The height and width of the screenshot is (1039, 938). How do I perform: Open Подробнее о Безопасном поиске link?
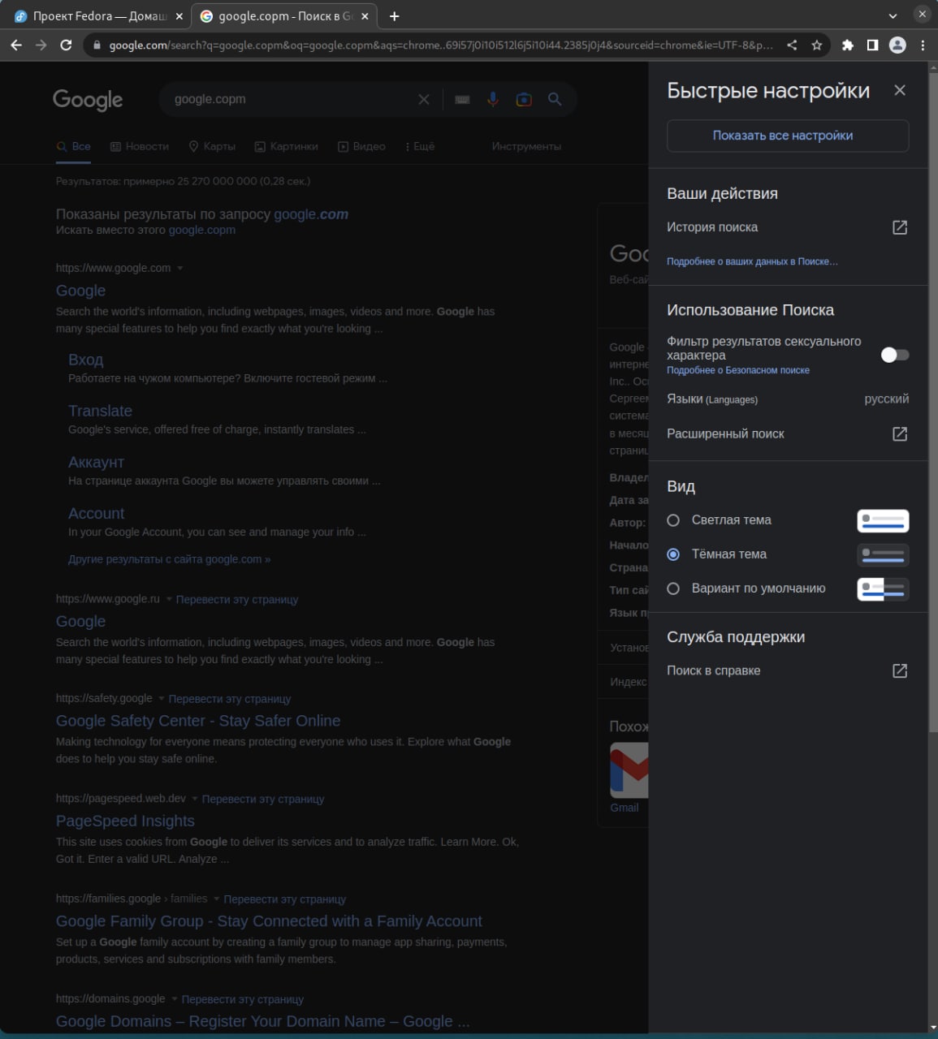(x=738, y=370)
